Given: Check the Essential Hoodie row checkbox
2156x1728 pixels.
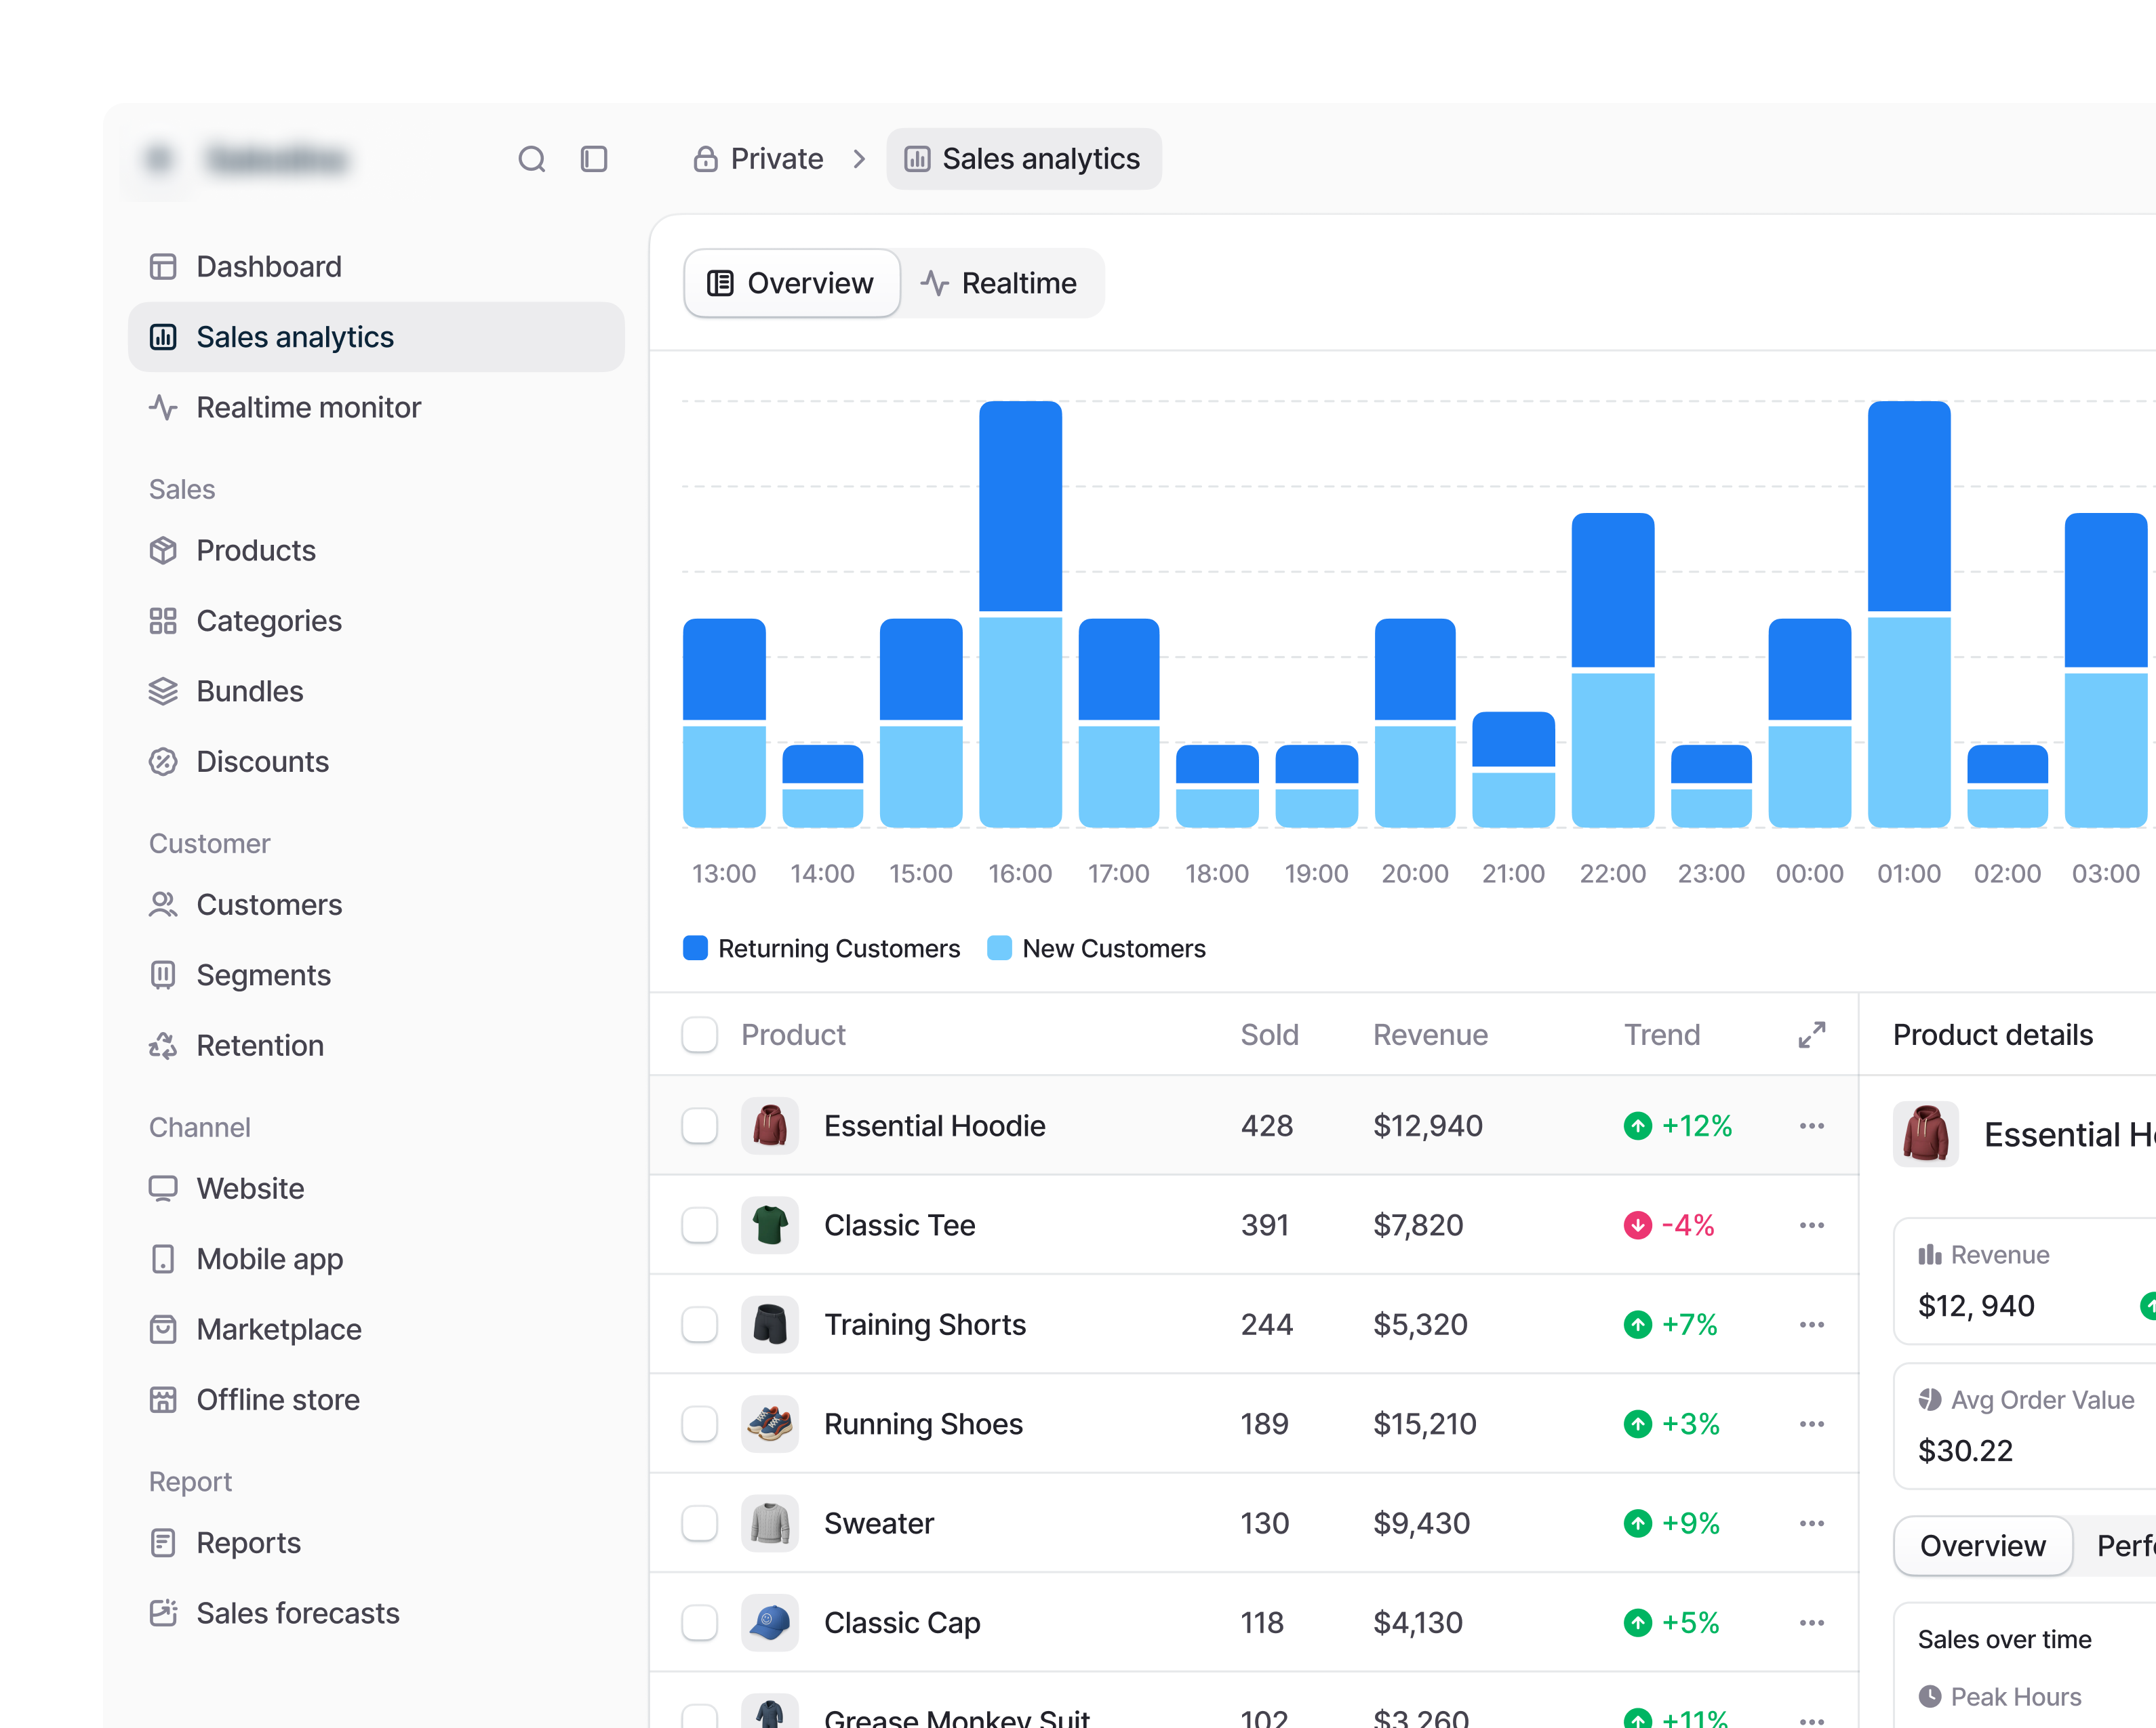Looking at the screenshot, I should (x=700, y=1126).
